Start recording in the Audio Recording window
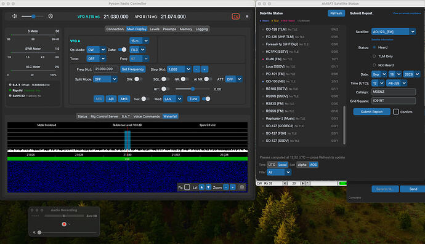The width and height of the screenshot is (425, 244). click(64, 224)
